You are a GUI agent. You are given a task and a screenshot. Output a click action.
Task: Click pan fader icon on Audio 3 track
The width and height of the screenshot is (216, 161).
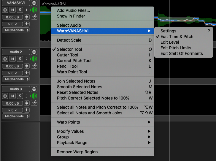27,110
